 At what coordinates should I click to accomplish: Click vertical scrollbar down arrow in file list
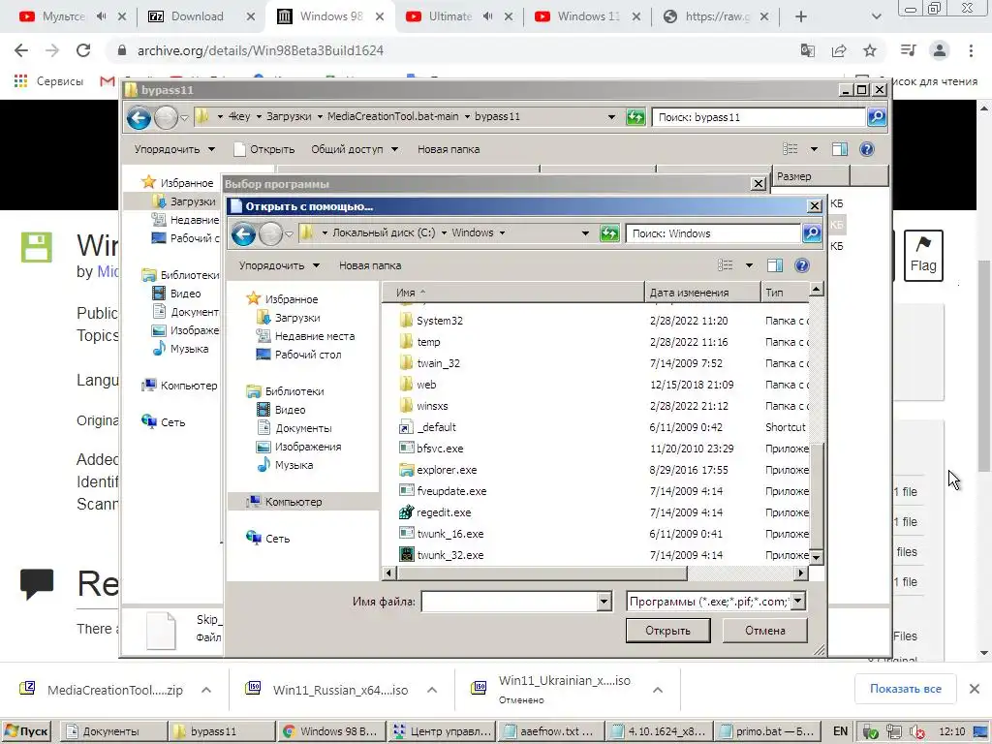pos(816,557)
